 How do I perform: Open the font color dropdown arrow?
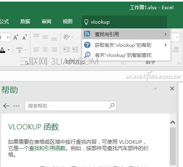tap(8, 50)
